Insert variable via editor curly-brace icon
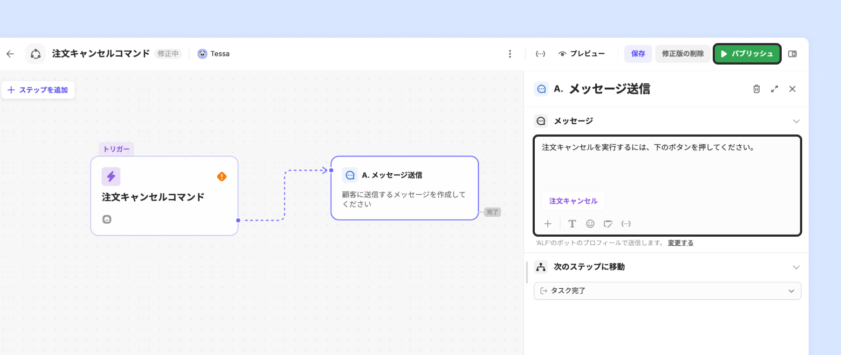Viewport: 841px width, 355px height. [x=626, y=224]
